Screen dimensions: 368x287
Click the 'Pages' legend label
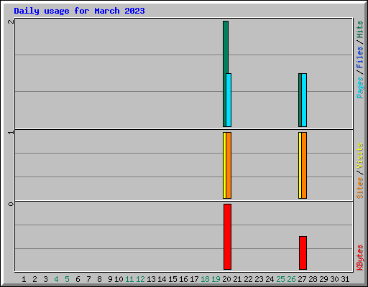coord(360,88)
